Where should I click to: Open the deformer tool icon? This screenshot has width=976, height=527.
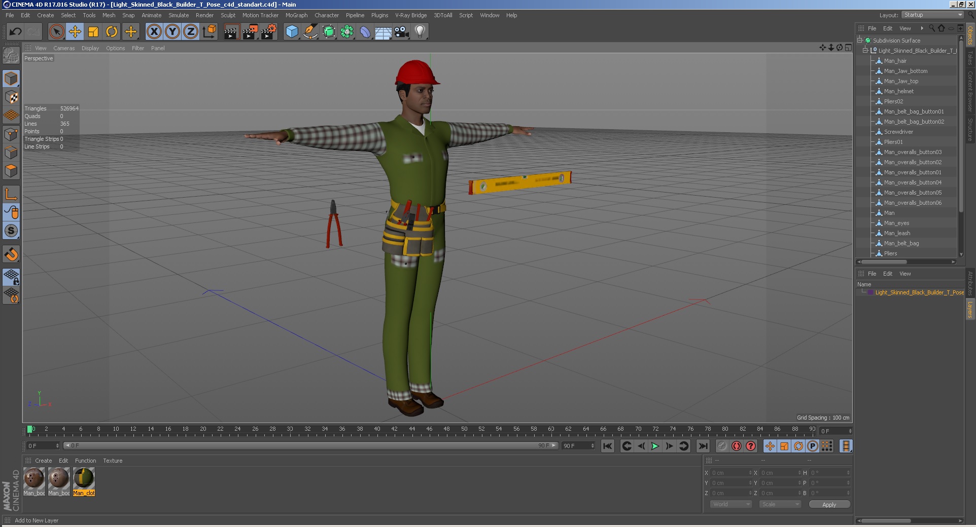coord(365,32)
